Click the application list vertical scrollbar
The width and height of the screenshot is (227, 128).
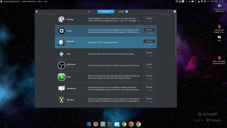pyautogui.click(x=176, y=36)
